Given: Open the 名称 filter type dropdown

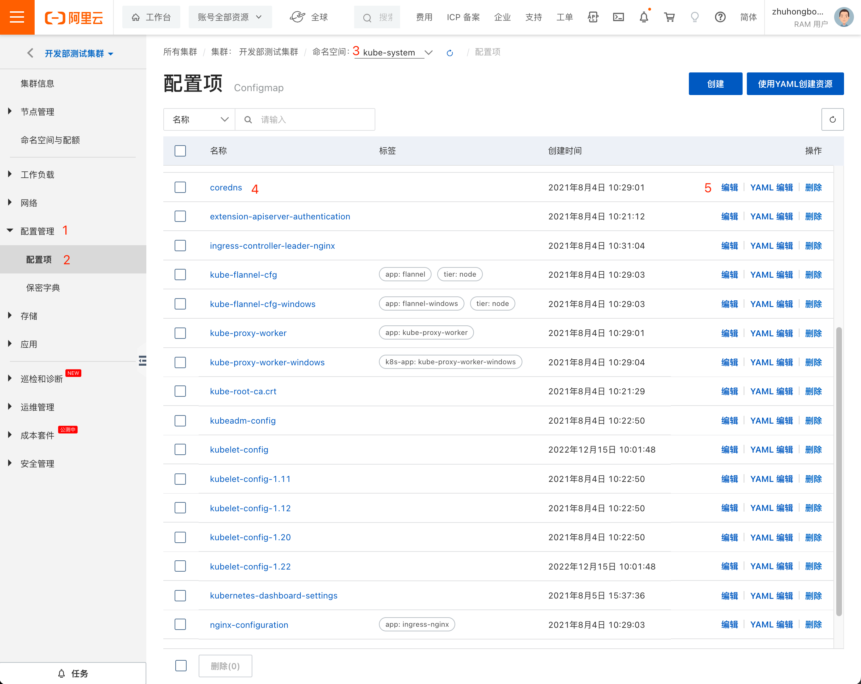Looking at the screenshot, I should pyautogui.click(x=199, y=119).
